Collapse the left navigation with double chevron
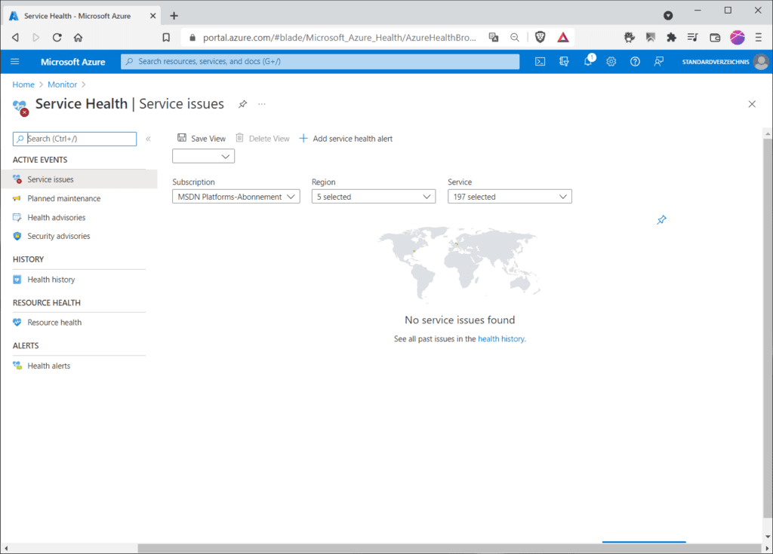 (x=148, y=139)
